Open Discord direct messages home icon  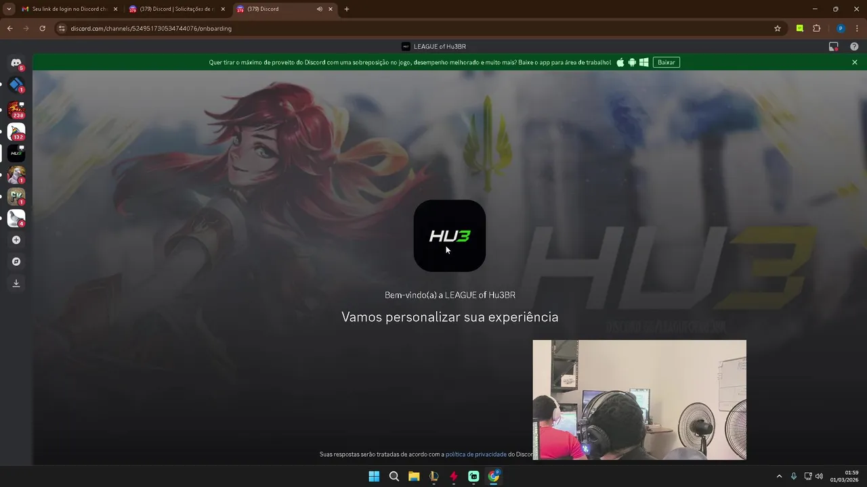coord(16,63)
